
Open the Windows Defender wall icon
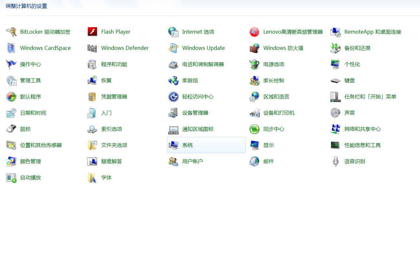[x=92, y=48]
